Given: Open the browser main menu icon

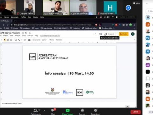Looking at the screenshot, I should 134,25.
